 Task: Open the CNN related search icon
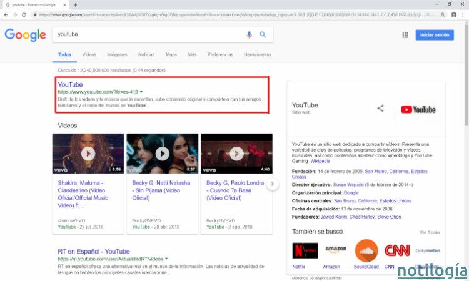click(397, 250)
